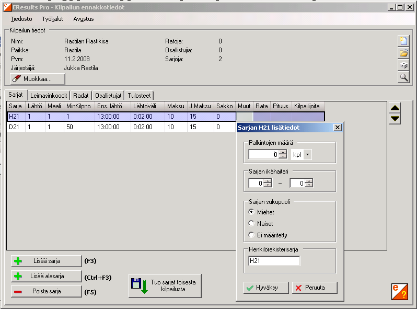
Task: Click the magnifying glass search icon
Action: click(x=403, y=77)
